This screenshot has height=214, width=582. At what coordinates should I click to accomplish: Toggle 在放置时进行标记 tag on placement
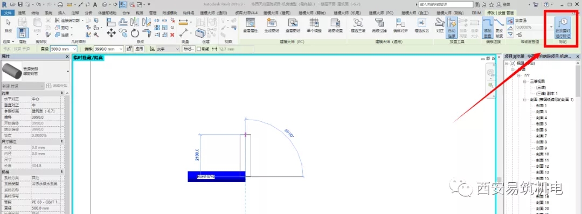coord(562,28)
